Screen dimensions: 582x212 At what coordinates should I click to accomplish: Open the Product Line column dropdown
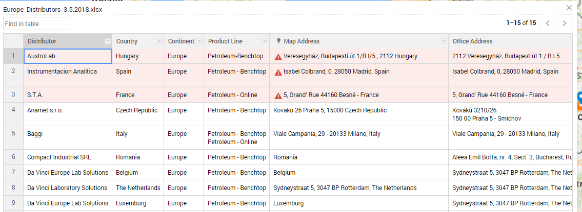click(x=266, y=41)
